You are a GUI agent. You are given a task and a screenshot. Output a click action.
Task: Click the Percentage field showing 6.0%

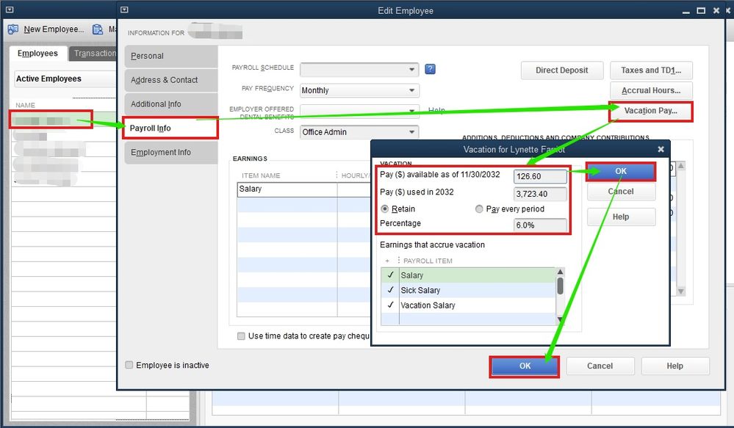click(540, 225)
